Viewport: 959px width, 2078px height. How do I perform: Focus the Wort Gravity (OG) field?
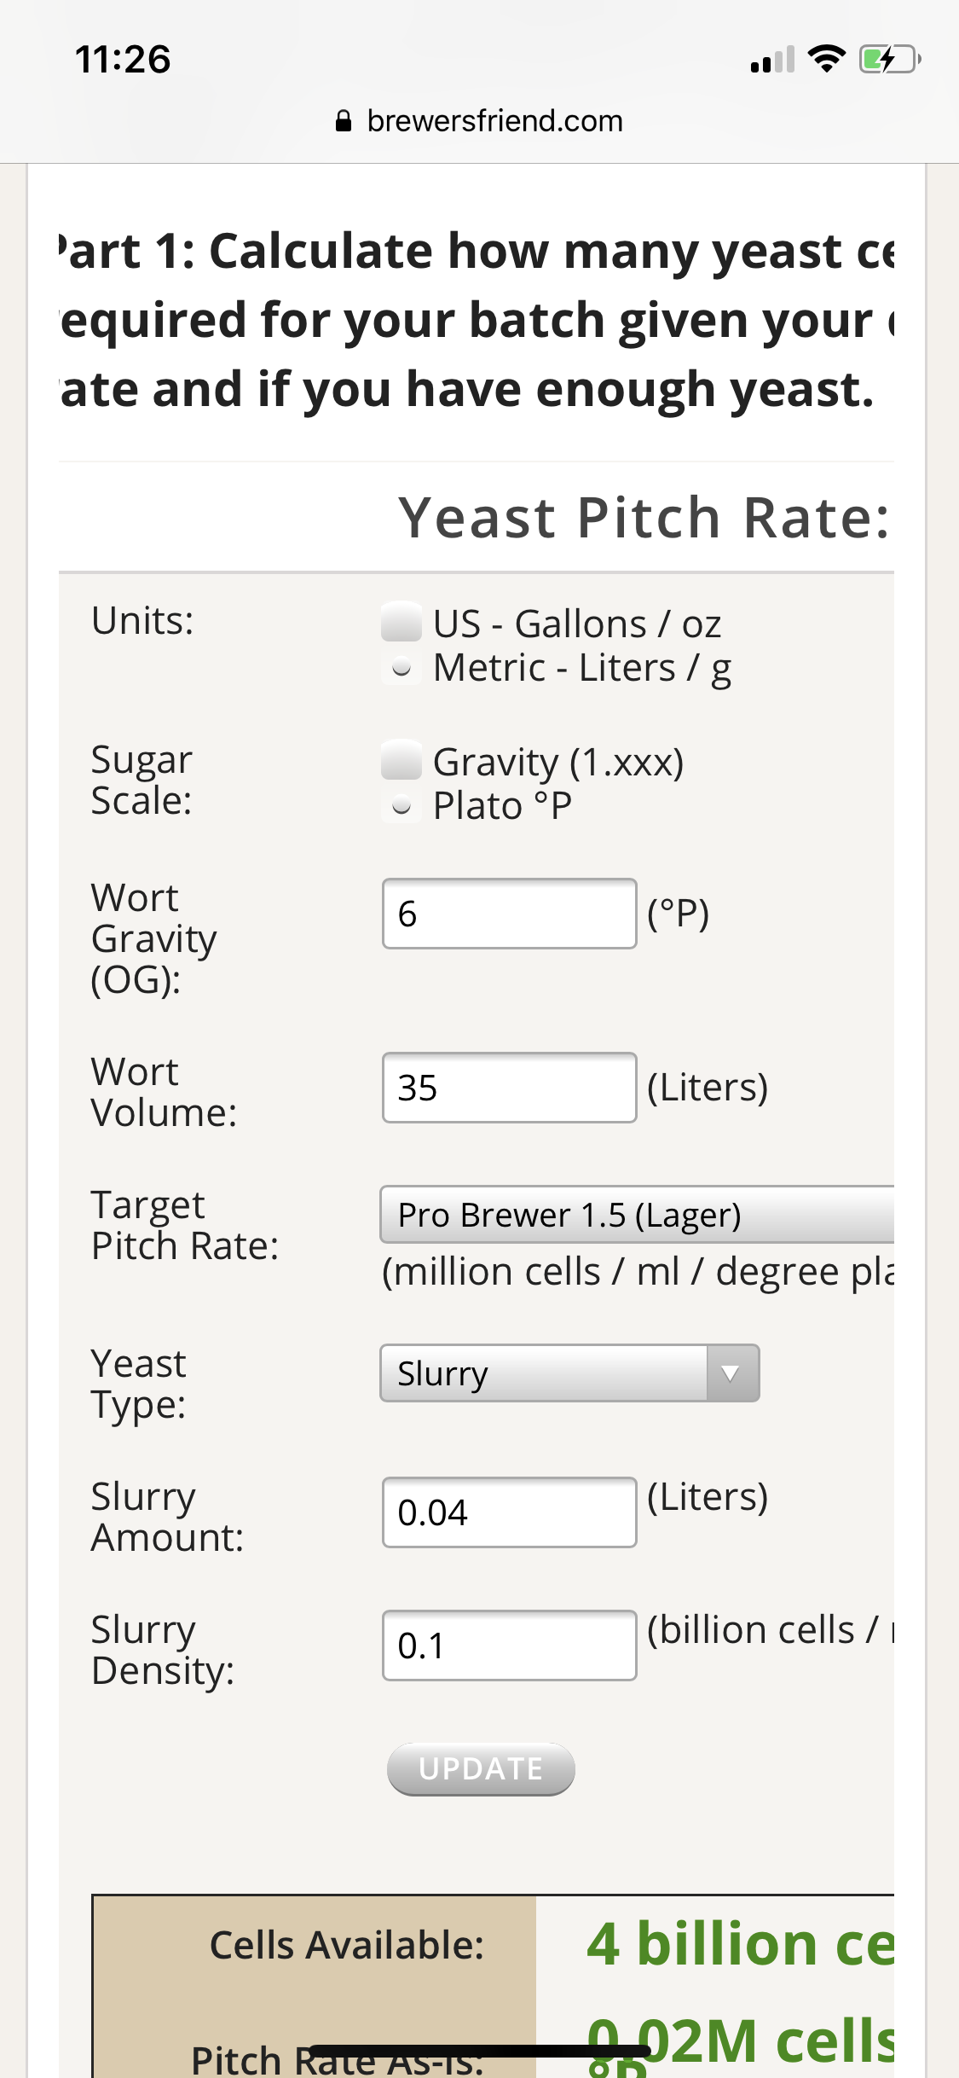pyautogui.click(x=509, y=914)
